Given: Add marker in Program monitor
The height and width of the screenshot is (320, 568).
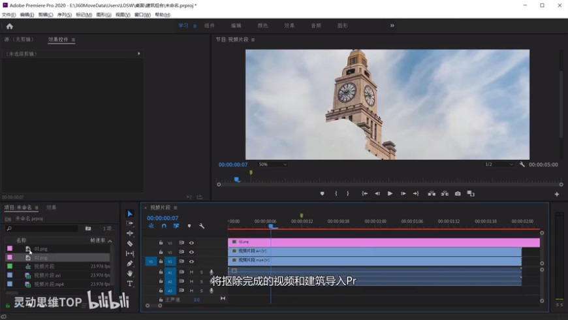Looking at the screenshot, I should (322, 193).
